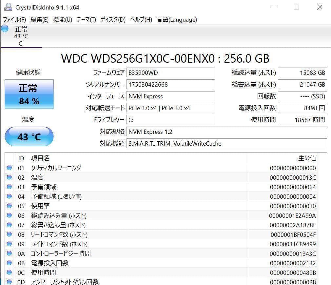Click the status icon for 総読み込み量 (ホスト)
This screenshot has height=285, width=331.
[x=9, y=215]
